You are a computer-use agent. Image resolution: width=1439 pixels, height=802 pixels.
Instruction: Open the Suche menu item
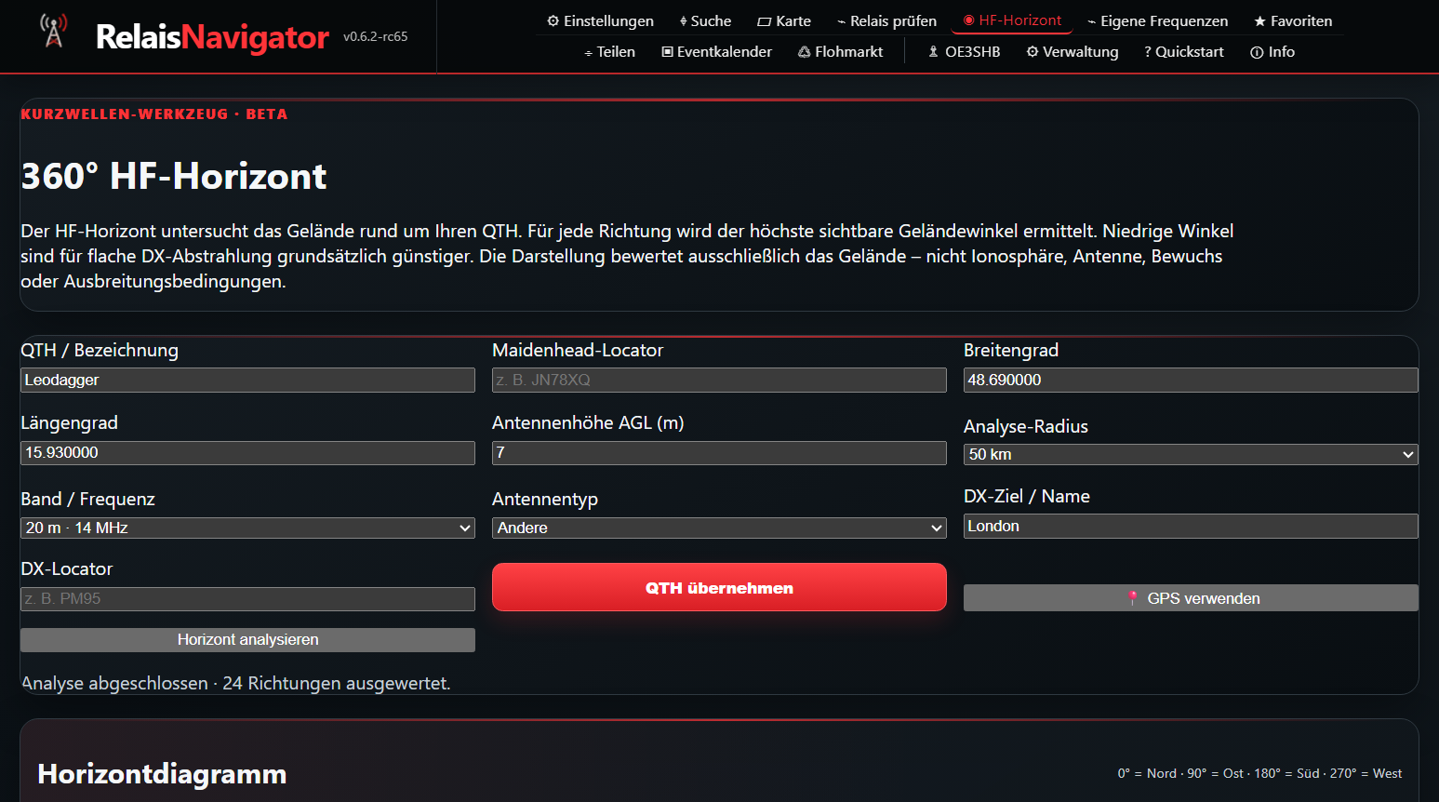pos(705,21)
